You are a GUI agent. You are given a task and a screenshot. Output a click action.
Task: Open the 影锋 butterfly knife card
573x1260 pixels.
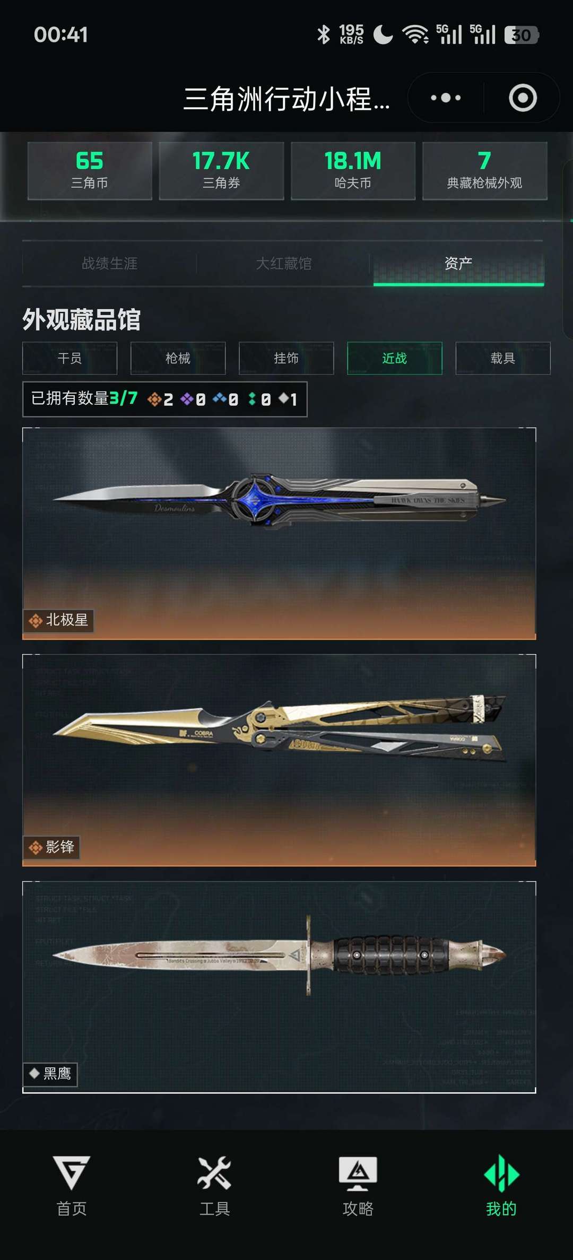click(279, 760)
